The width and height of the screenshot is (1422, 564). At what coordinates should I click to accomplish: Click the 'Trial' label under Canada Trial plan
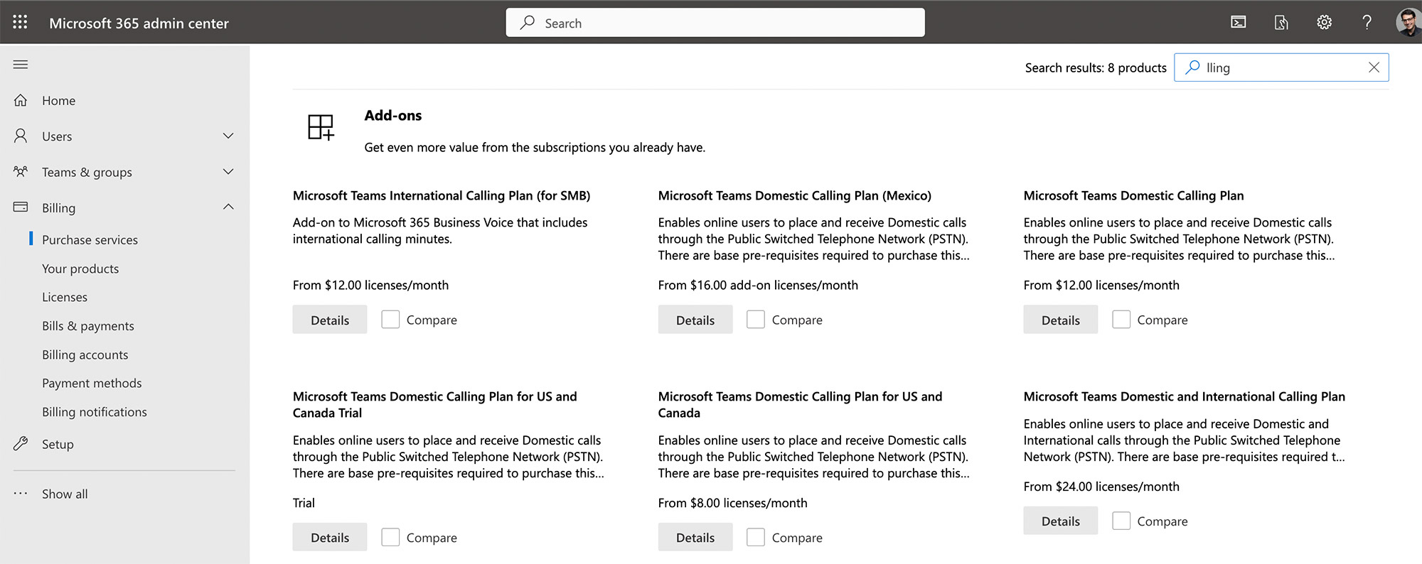[x=304, y=502]
